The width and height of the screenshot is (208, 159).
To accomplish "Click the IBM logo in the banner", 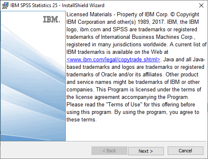I will 52,20.
